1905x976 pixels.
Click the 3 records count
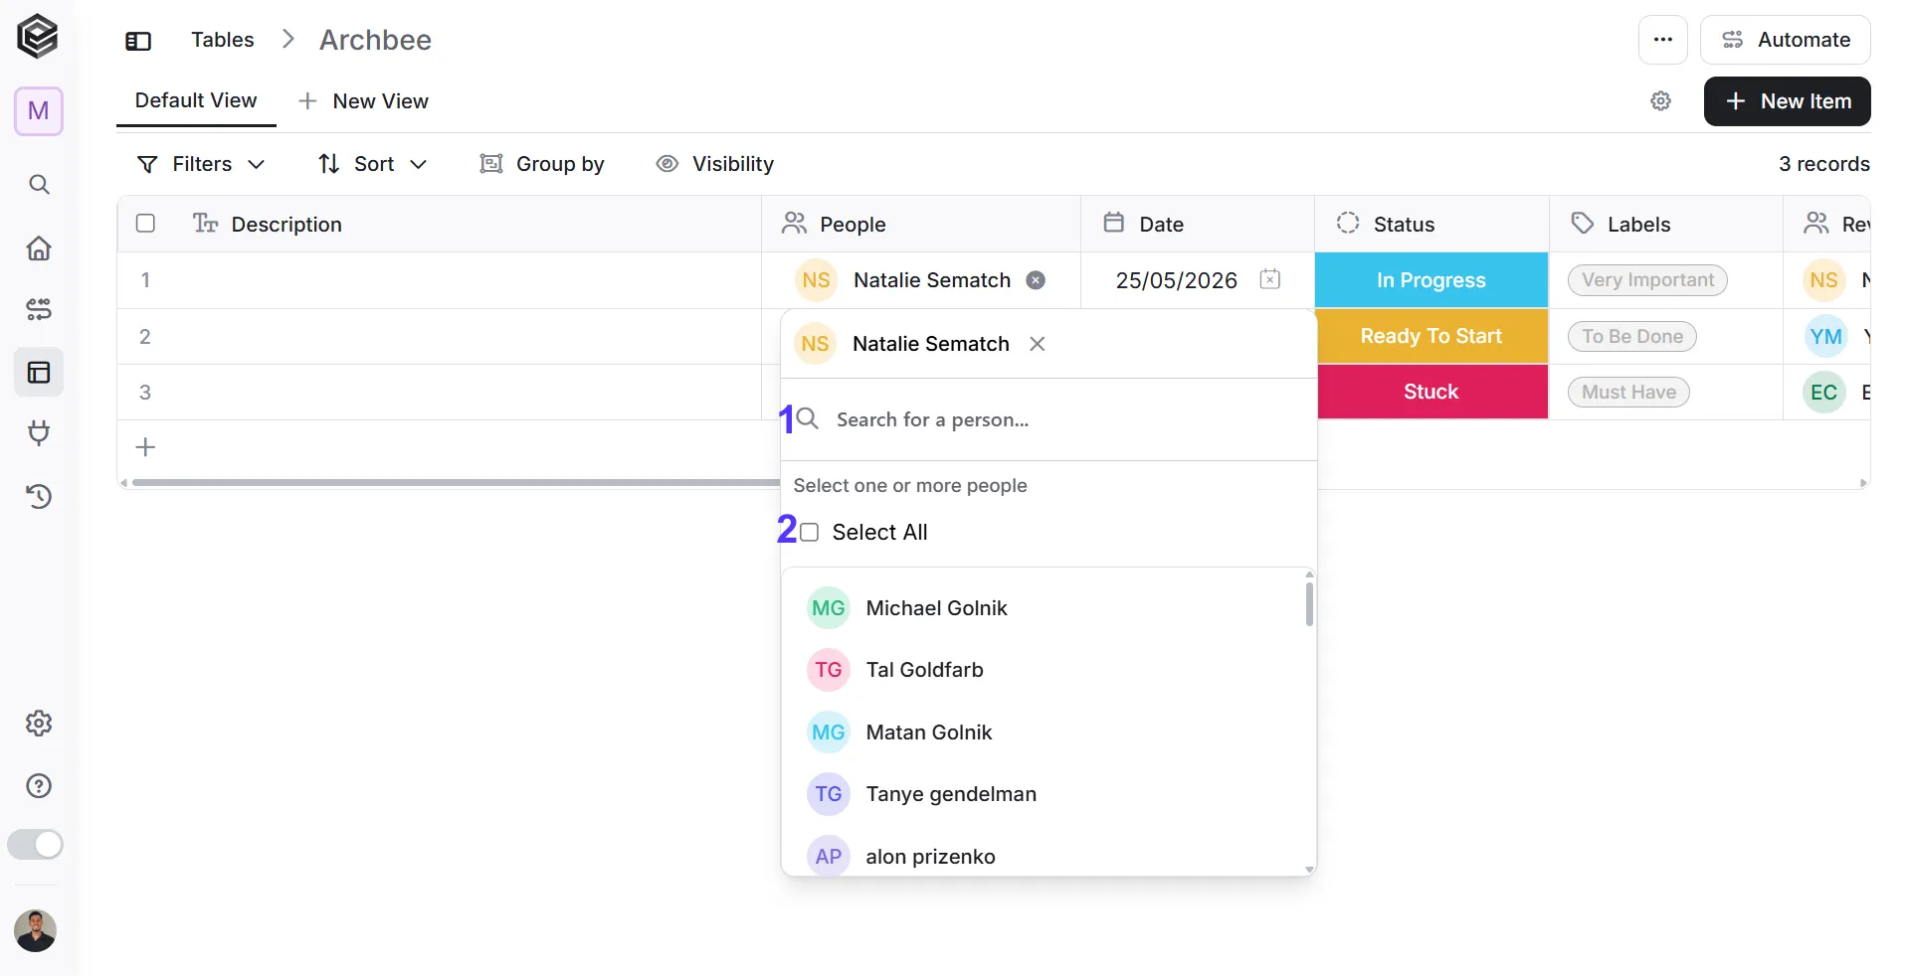1824,164
